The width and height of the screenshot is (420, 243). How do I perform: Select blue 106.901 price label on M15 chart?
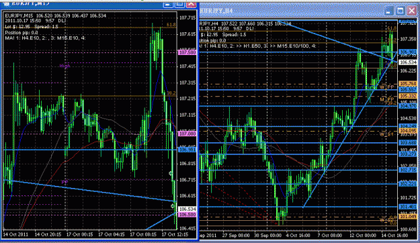point(187,150)
